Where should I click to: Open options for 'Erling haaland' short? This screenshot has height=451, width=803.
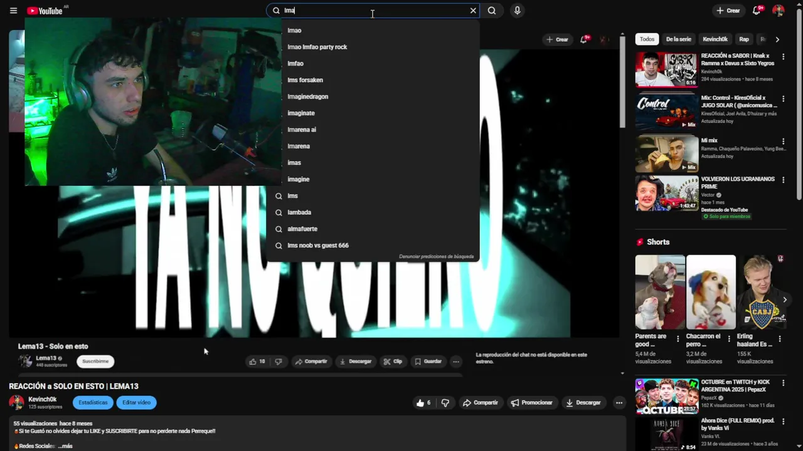780,339
